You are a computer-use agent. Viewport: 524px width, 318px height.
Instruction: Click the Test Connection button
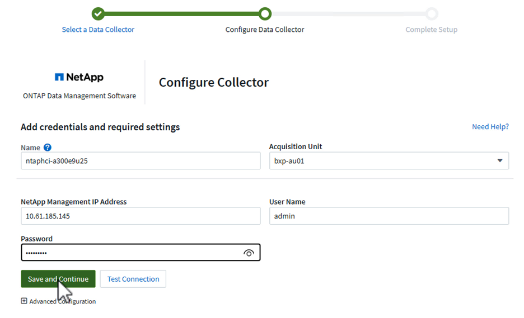point(133,279)
